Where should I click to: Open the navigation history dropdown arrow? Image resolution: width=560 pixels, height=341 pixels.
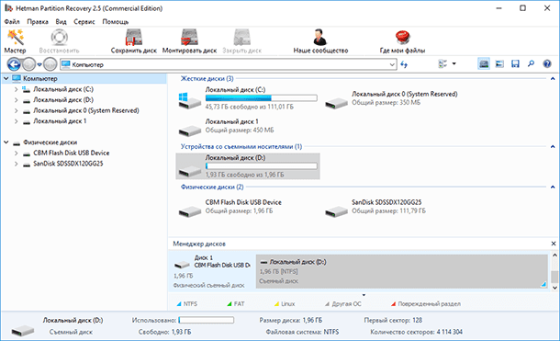click(39, 64)
